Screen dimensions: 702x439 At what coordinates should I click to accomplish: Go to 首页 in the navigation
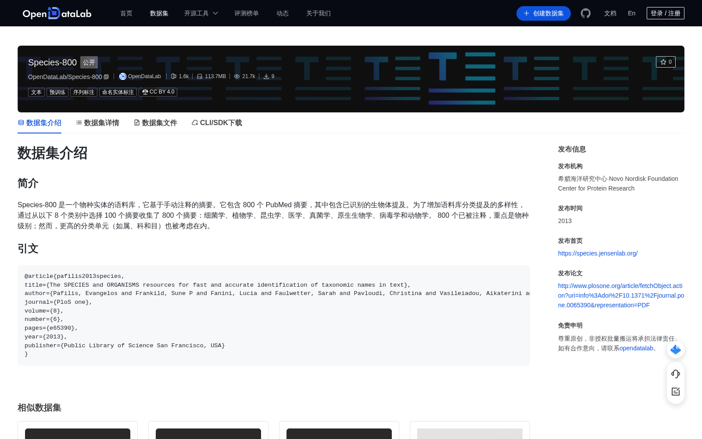pos(126,13)
